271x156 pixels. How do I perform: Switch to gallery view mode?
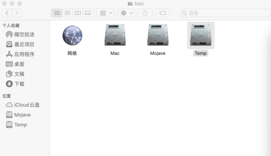88,13
